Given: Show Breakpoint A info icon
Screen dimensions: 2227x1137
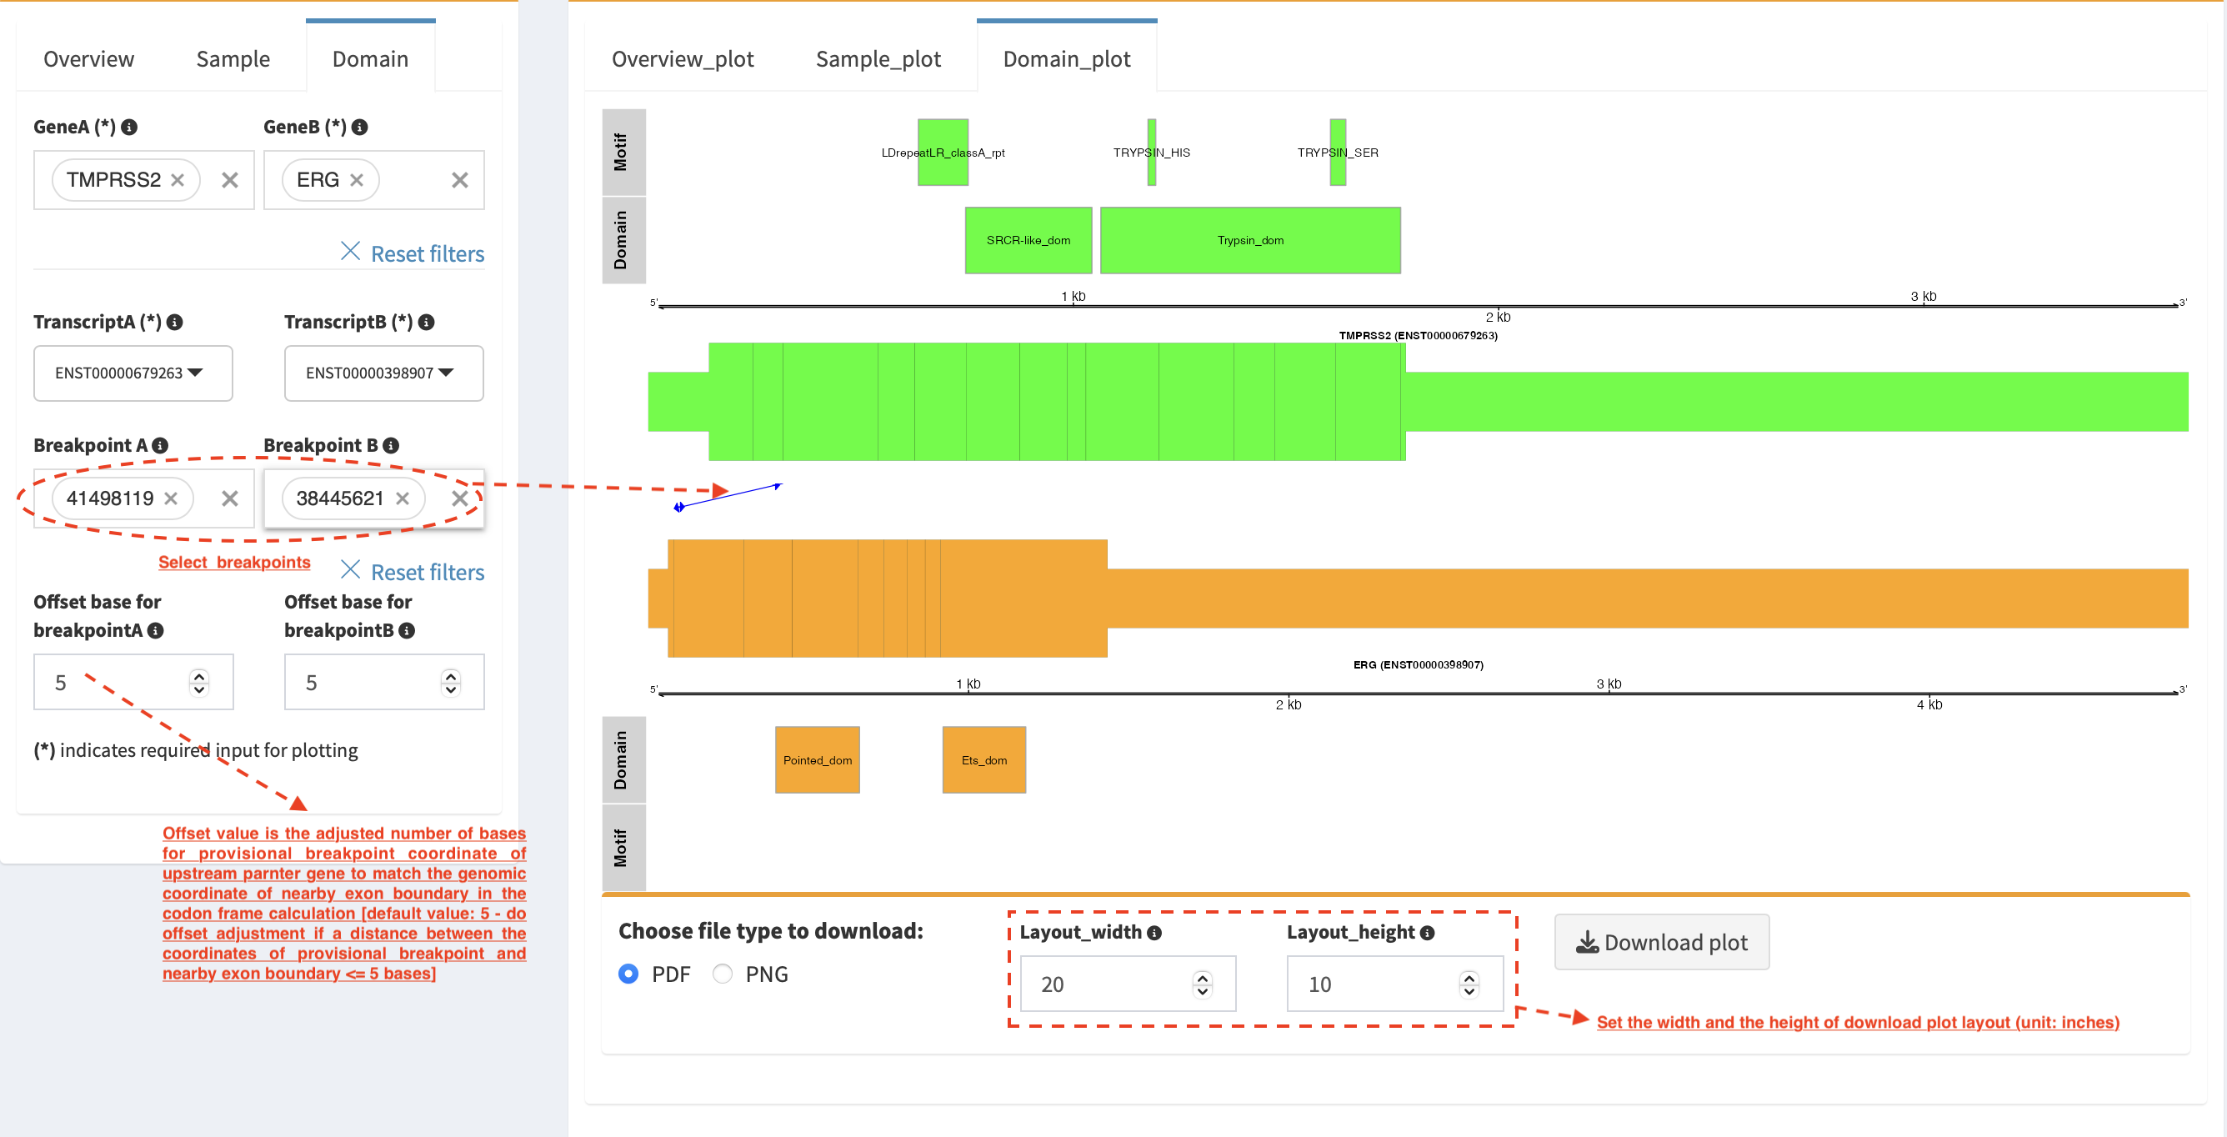Looking at the screenshot, I should [160, 445].
